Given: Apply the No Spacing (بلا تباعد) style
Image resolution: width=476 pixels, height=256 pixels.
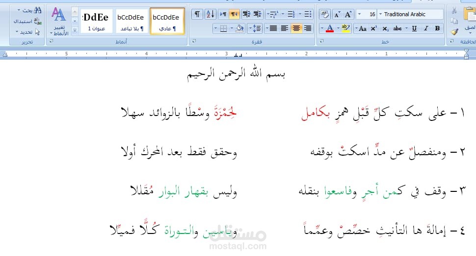Looking at the screenshot, I should [x=132, y=22].
